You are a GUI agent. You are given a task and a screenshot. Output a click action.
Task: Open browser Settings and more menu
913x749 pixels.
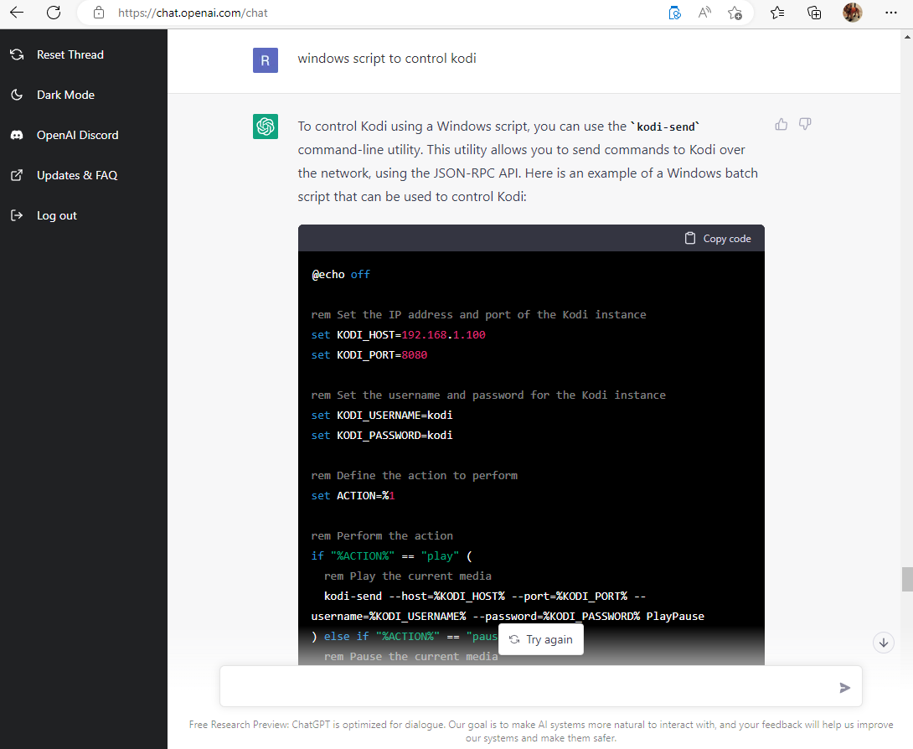[x=891, y=13]
